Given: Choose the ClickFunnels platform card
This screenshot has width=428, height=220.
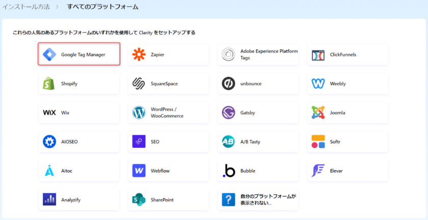Looking at the screenshot, I should [x=347, y=54].
